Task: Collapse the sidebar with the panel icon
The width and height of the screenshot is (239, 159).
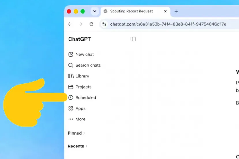Action: [x=133, y=39]
